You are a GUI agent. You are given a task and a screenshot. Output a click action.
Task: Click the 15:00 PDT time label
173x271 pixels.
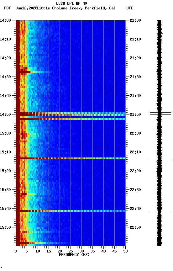point(5,133)
